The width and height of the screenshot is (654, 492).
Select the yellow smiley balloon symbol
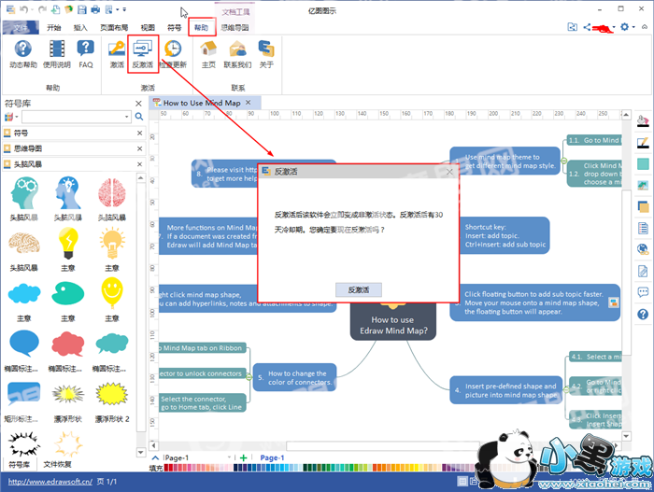[112, 293]
